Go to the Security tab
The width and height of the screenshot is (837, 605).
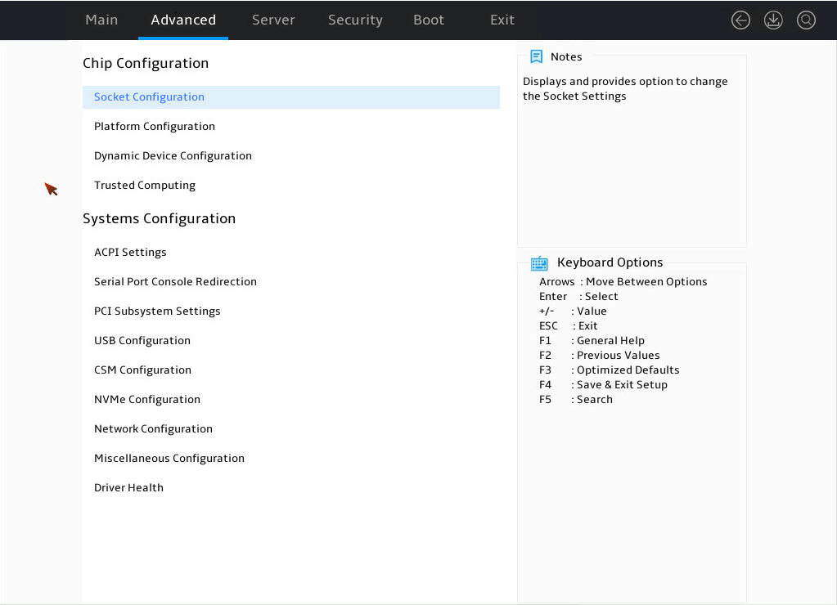point(355,20)
